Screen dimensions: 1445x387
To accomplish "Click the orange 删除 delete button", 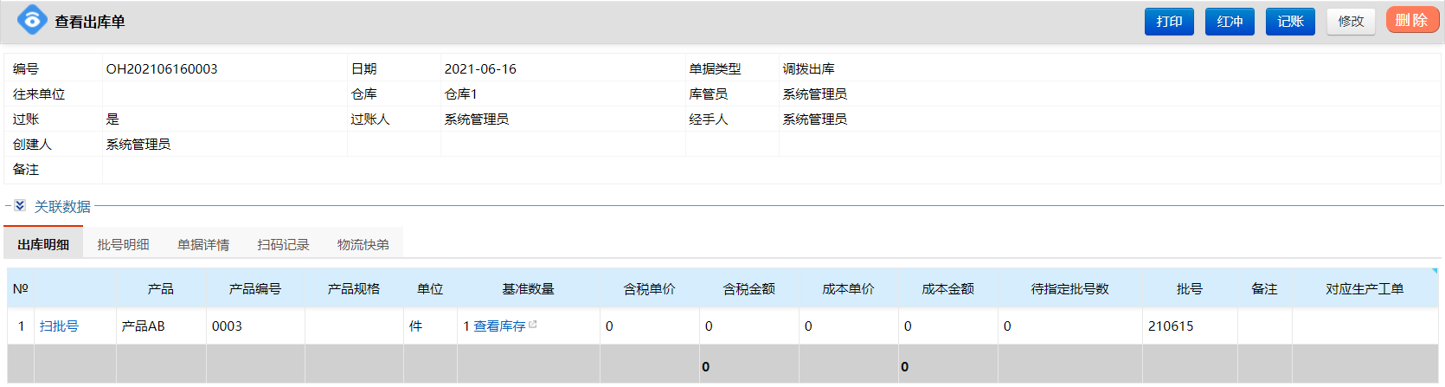I will click(x=1411, y=21).
